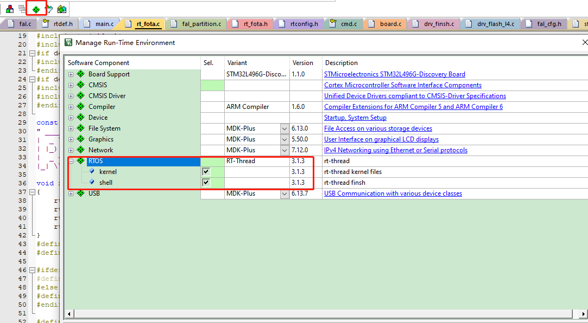Open USB Communication with various device classes link
Viewport: 588px width, 323px height.
(393, 193)
